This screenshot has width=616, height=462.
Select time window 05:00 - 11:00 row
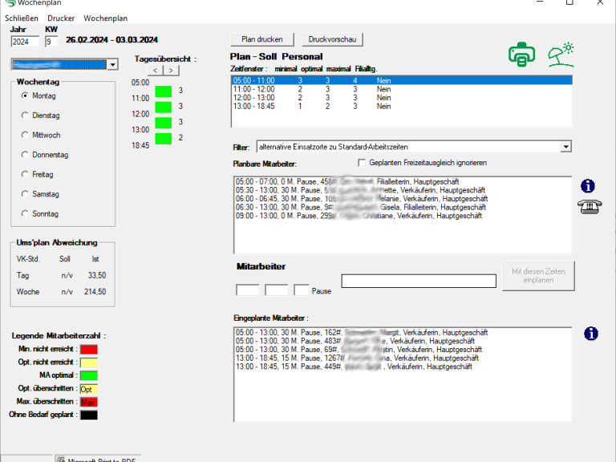tap(402, 80)
